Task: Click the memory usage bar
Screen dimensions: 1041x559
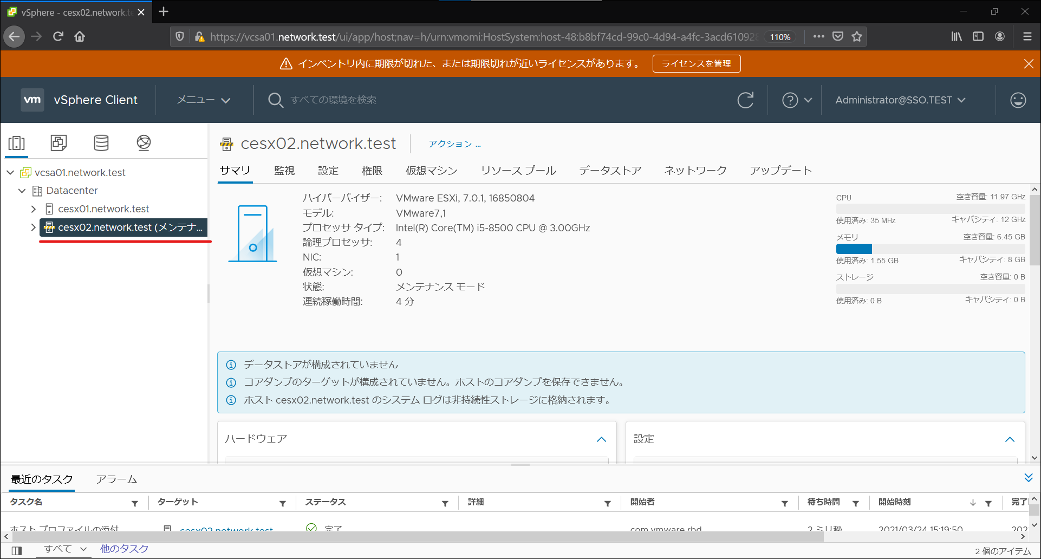Action: [931, 249]
